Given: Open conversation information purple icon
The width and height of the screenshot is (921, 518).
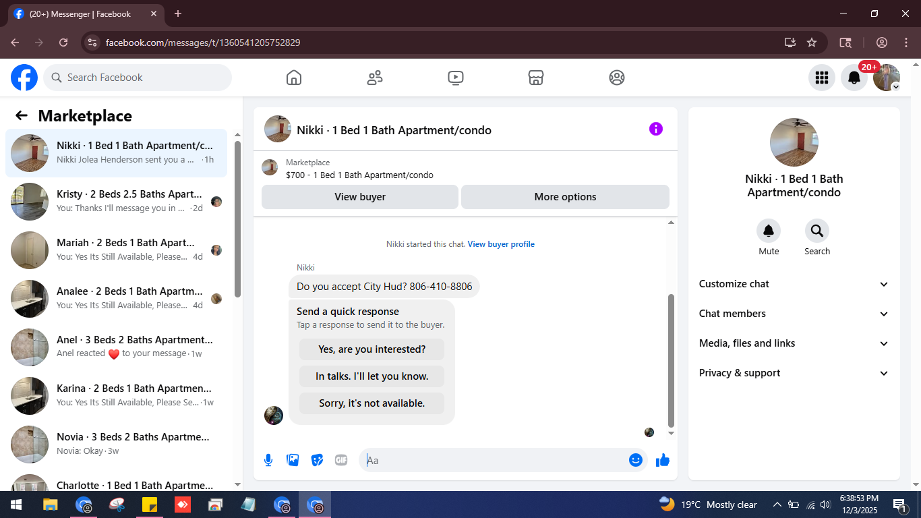Looking at the screenshot, I should pos(656,129).
